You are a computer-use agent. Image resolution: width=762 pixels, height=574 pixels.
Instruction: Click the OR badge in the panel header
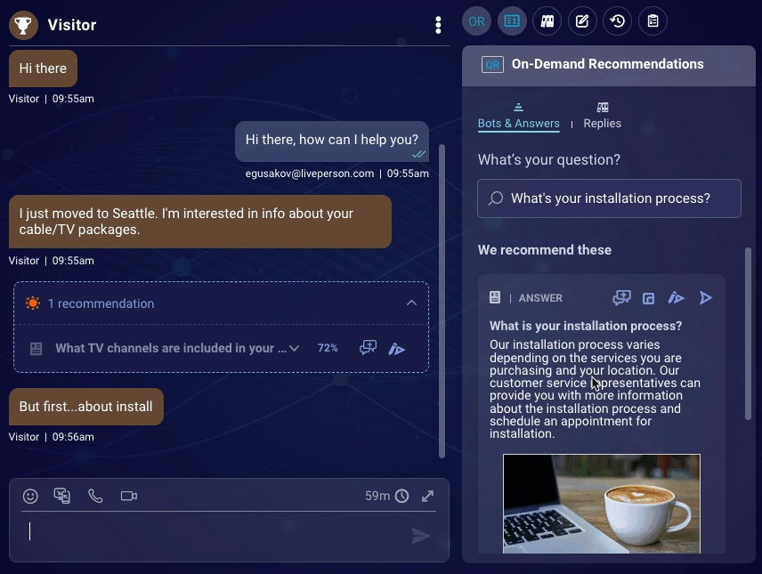492,65
